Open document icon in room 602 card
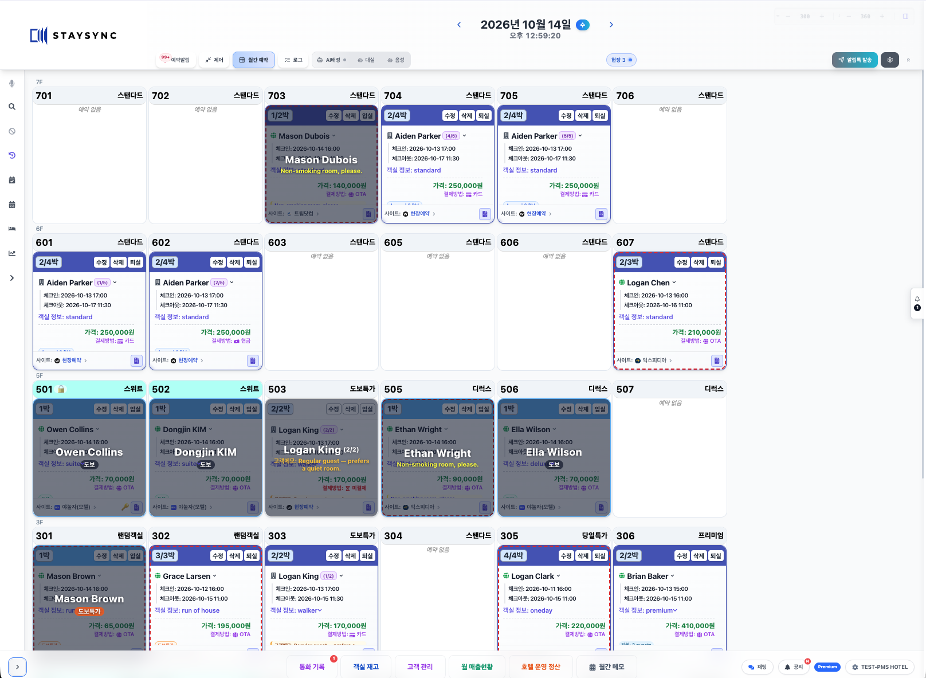This screenshot has height=678, width=926. 253,360
